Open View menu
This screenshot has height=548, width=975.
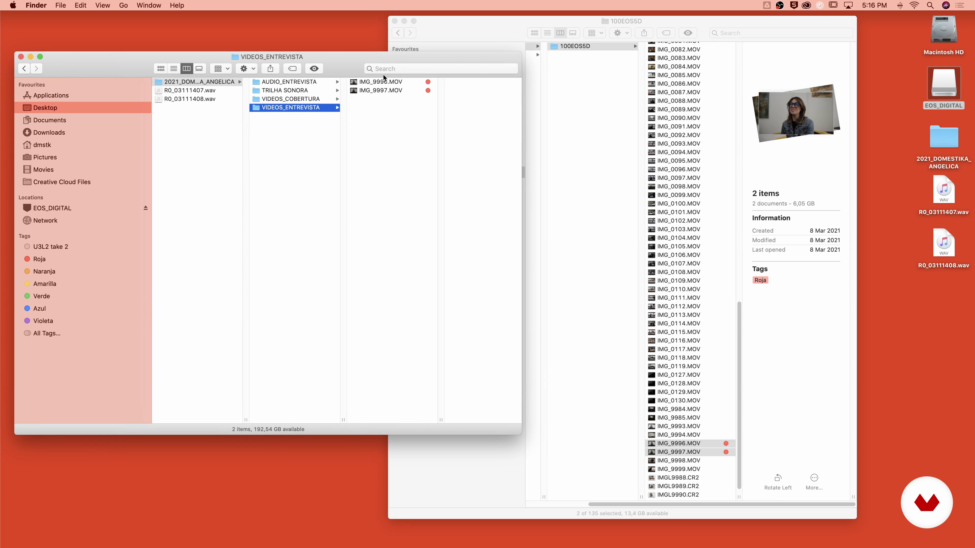pyautogui.click(x=103, y=5)
